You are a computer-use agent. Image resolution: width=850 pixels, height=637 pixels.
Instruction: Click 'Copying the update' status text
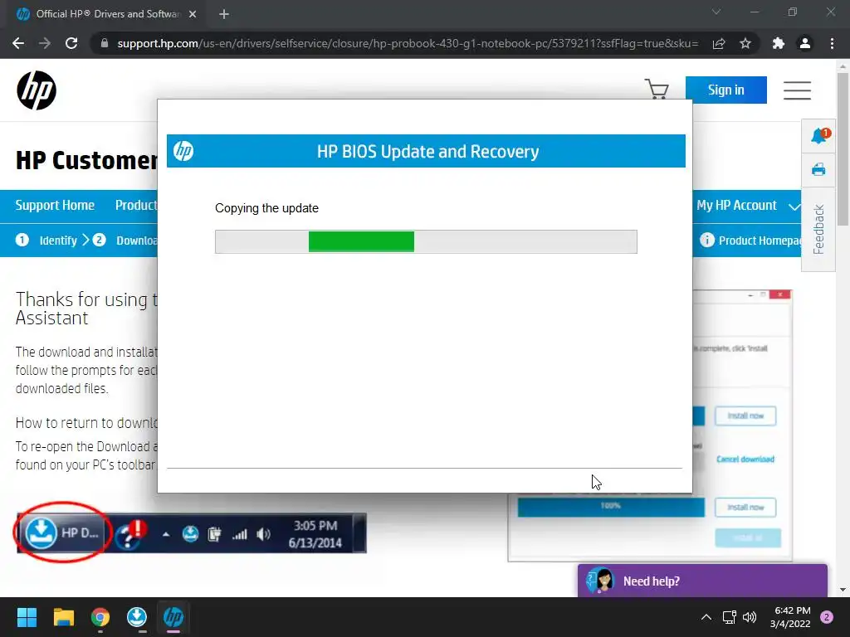pos(266,208)
